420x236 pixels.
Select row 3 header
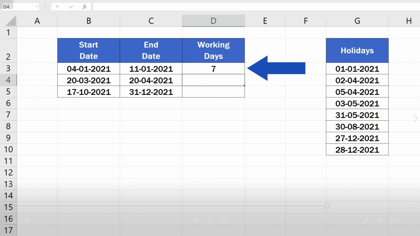8,69
